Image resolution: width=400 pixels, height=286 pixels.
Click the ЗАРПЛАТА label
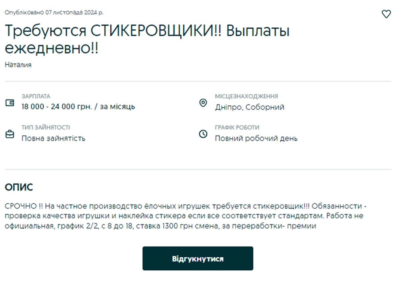[x=36, y=97]
